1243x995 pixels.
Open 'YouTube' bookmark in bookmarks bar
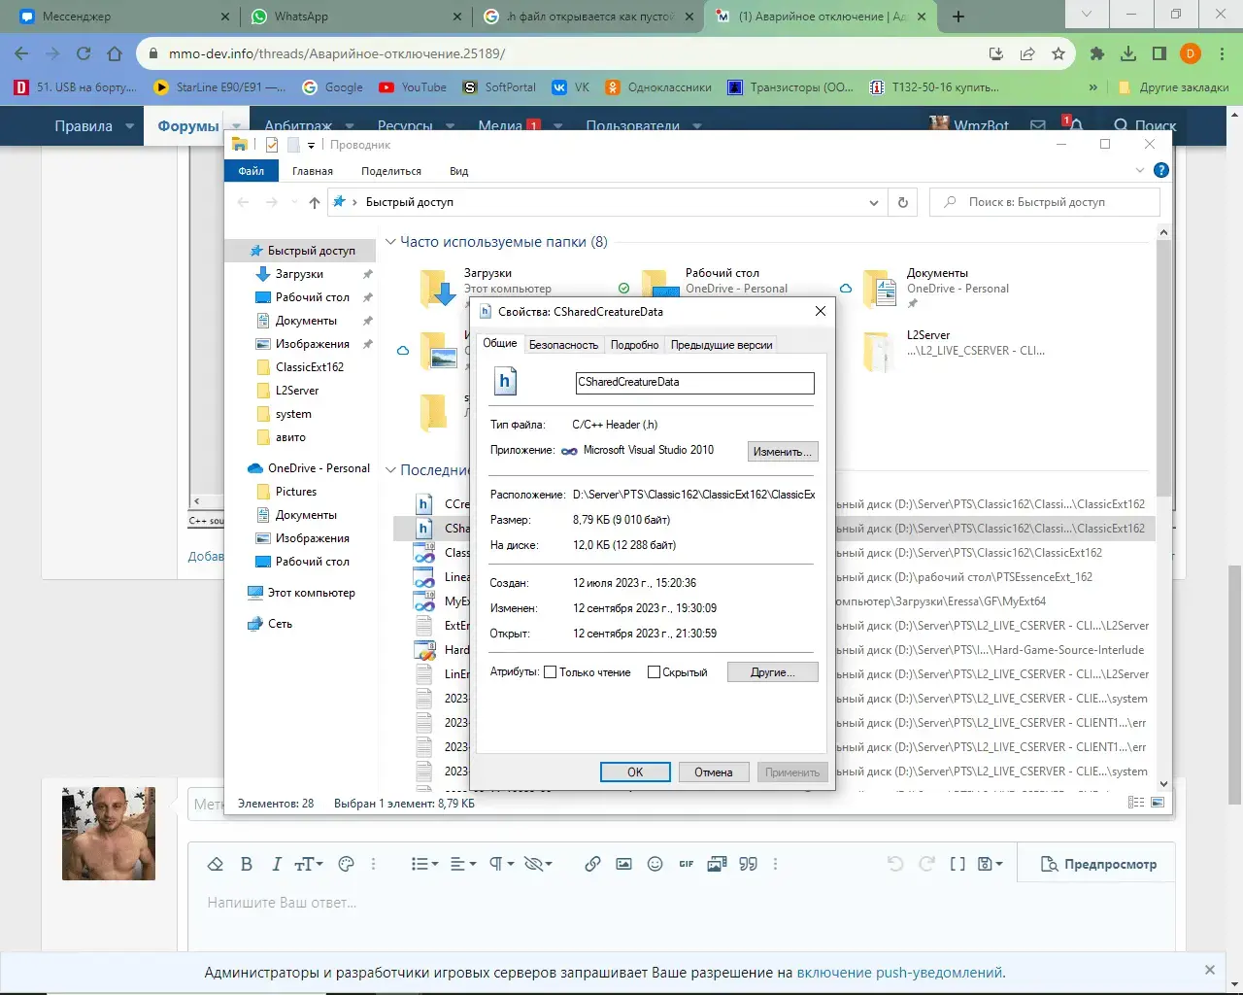pos(413,87)
